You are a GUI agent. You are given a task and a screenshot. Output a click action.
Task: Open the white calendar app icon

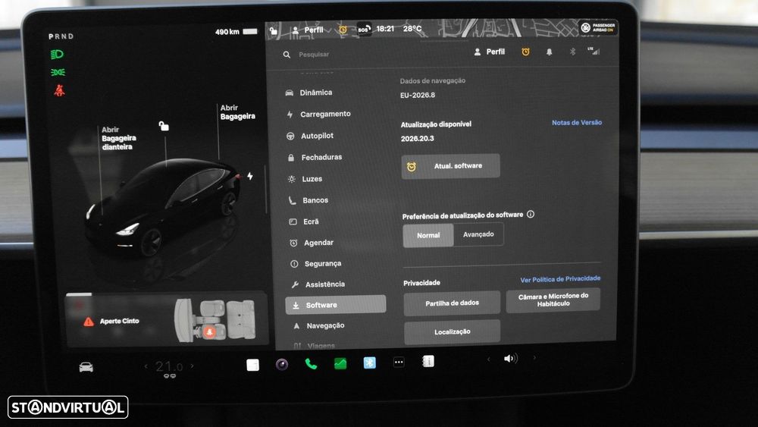253,365
